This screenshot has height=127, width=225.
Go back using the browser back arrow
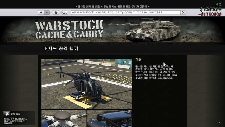click(x=41, y=12)
